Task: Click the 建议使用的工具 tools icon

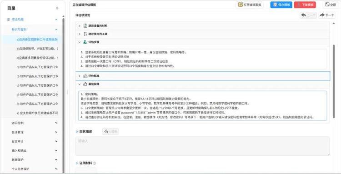Action: click(85, 34)
